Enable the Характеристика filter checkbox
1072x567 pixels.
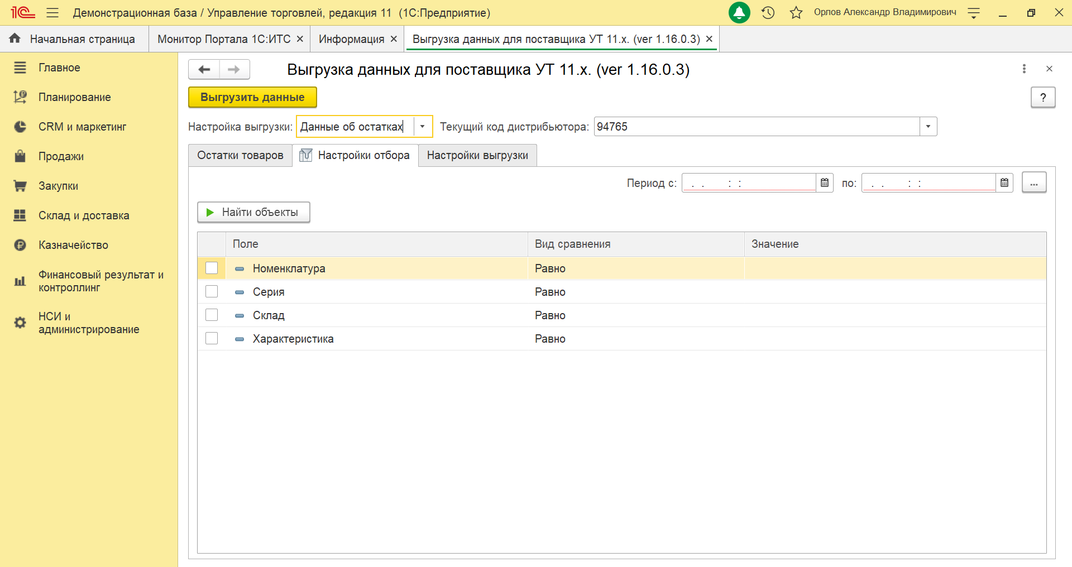[x=212, y=339]
